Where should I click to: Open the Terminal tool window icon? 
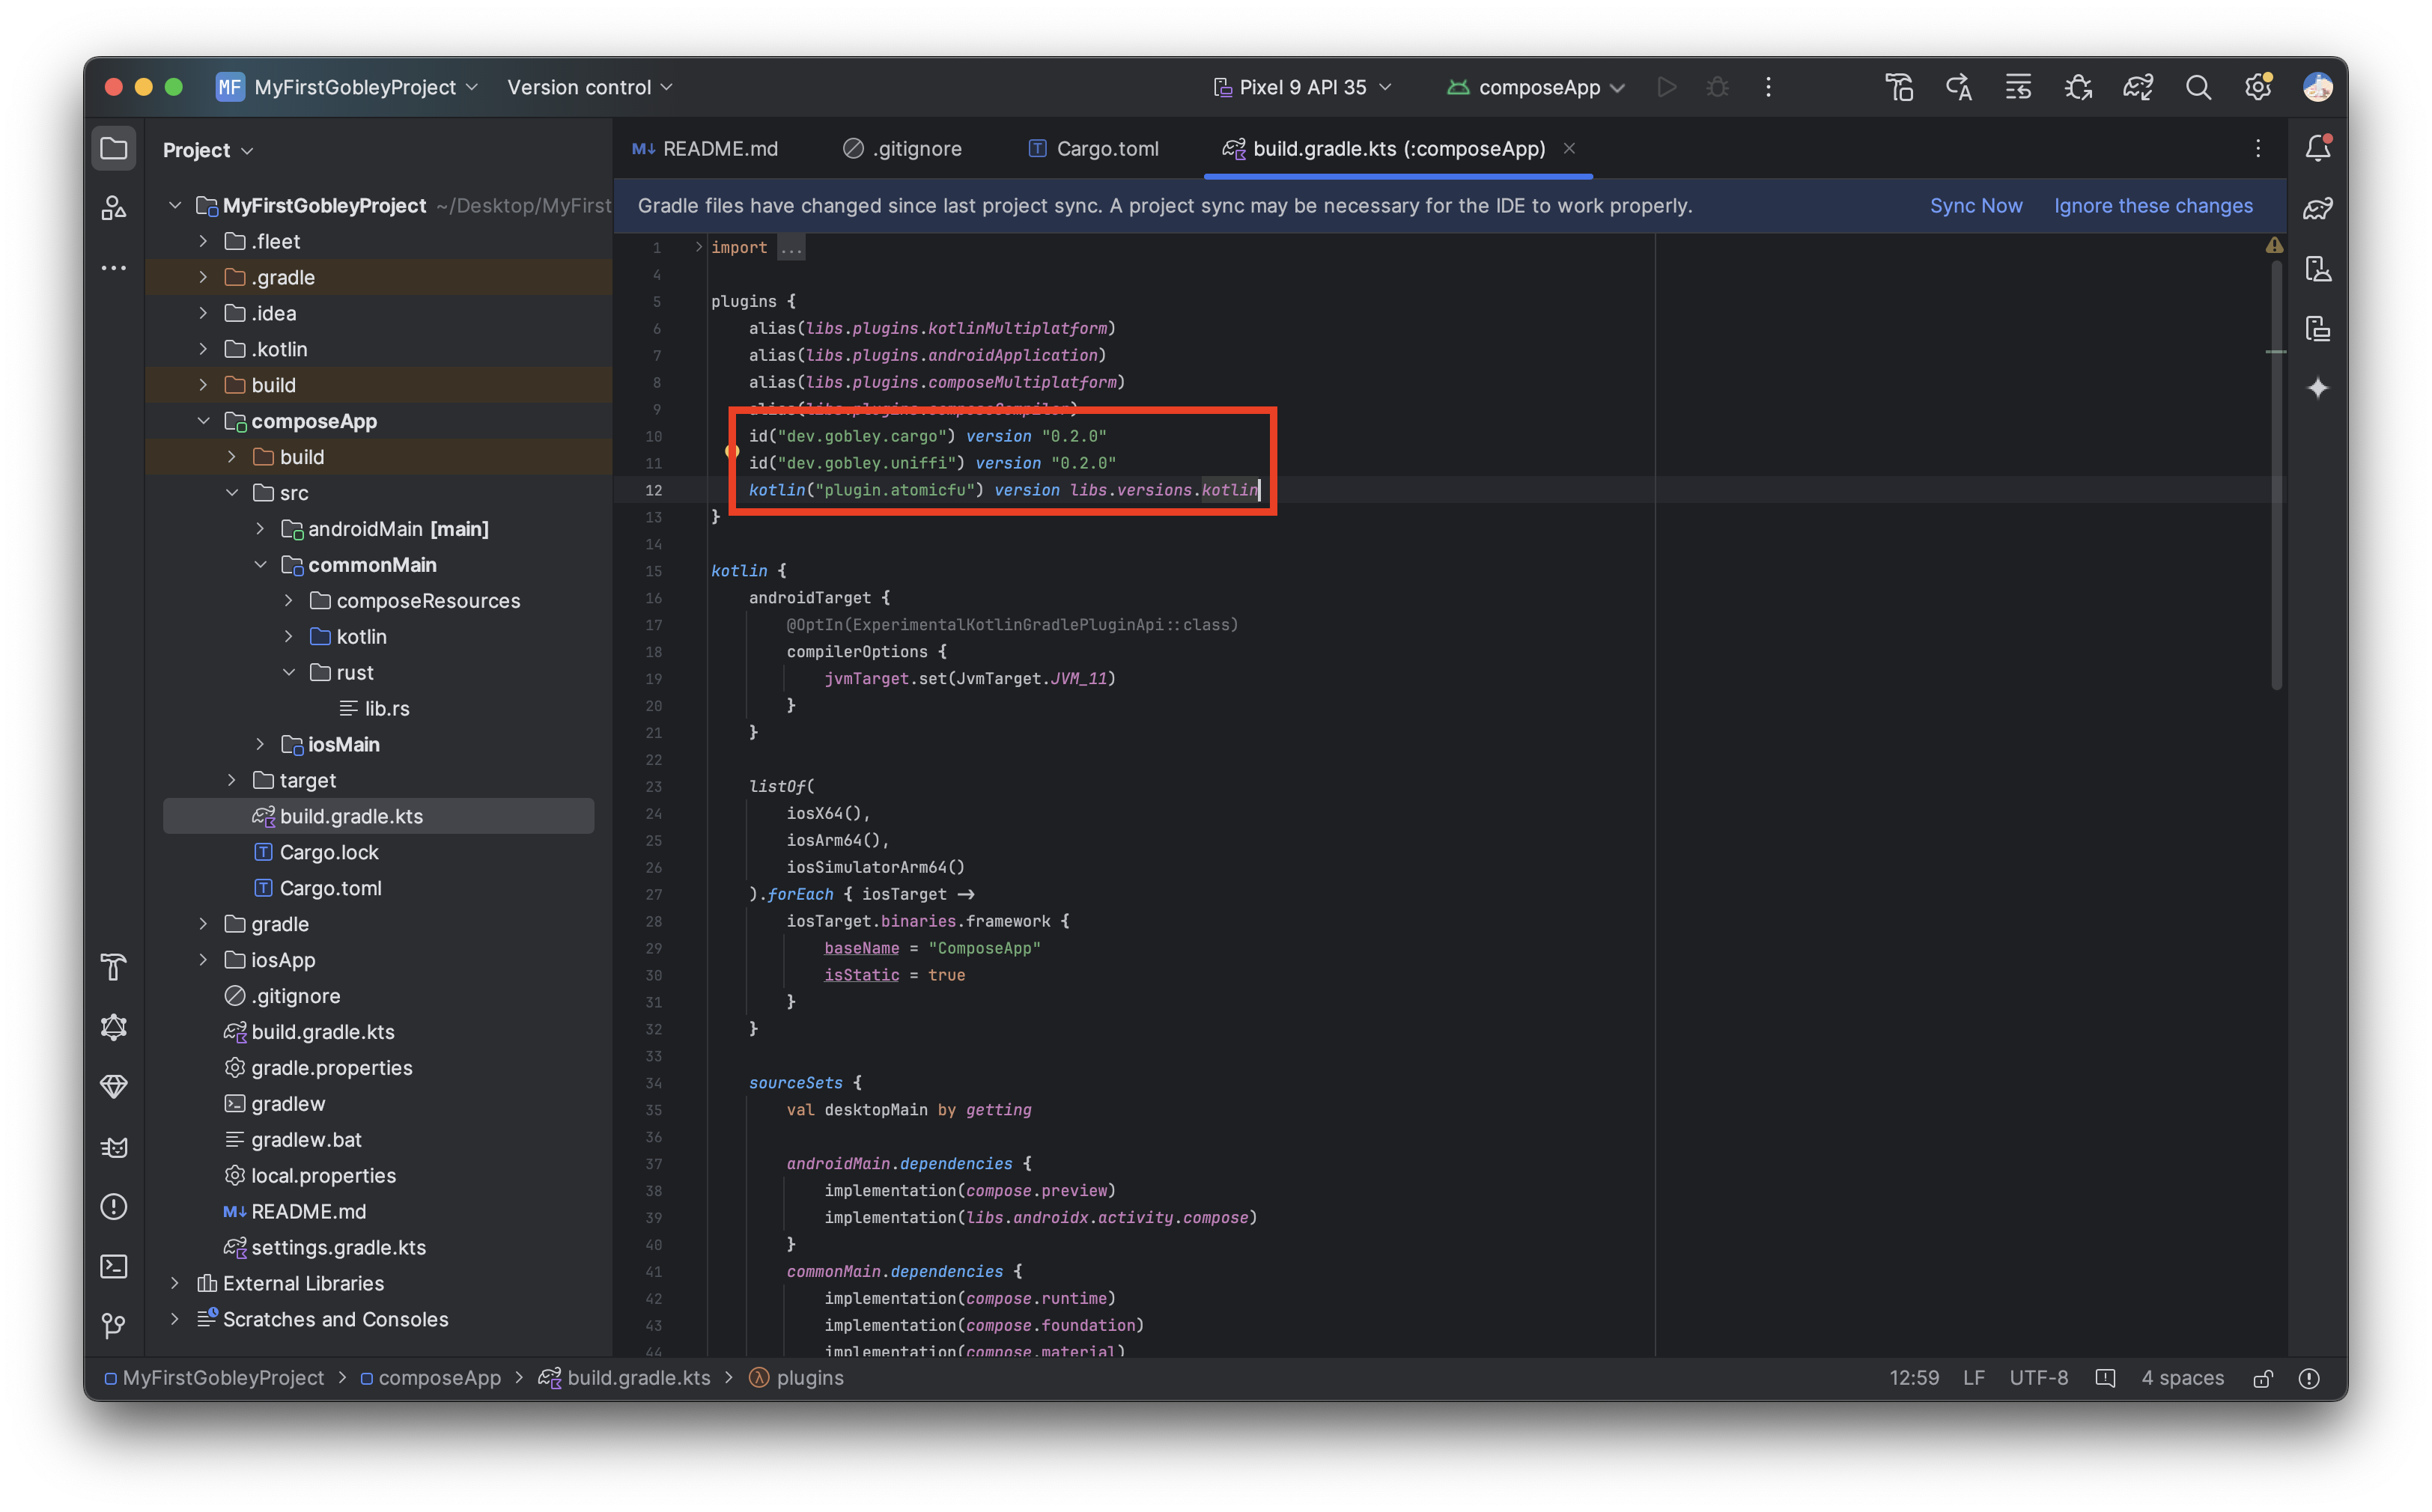(114, 1266)
